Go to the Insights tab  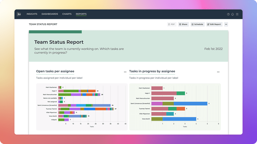(32, 14)
